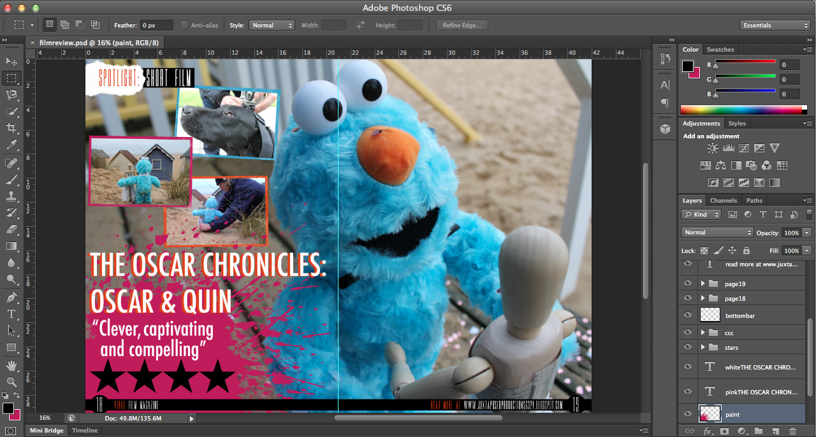Click the zoom percentage field 16%
The image size is (816, 437).
point(45,418)
